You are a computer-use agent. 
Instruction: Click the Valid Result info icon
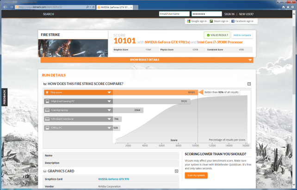click(x=208, y=35)
